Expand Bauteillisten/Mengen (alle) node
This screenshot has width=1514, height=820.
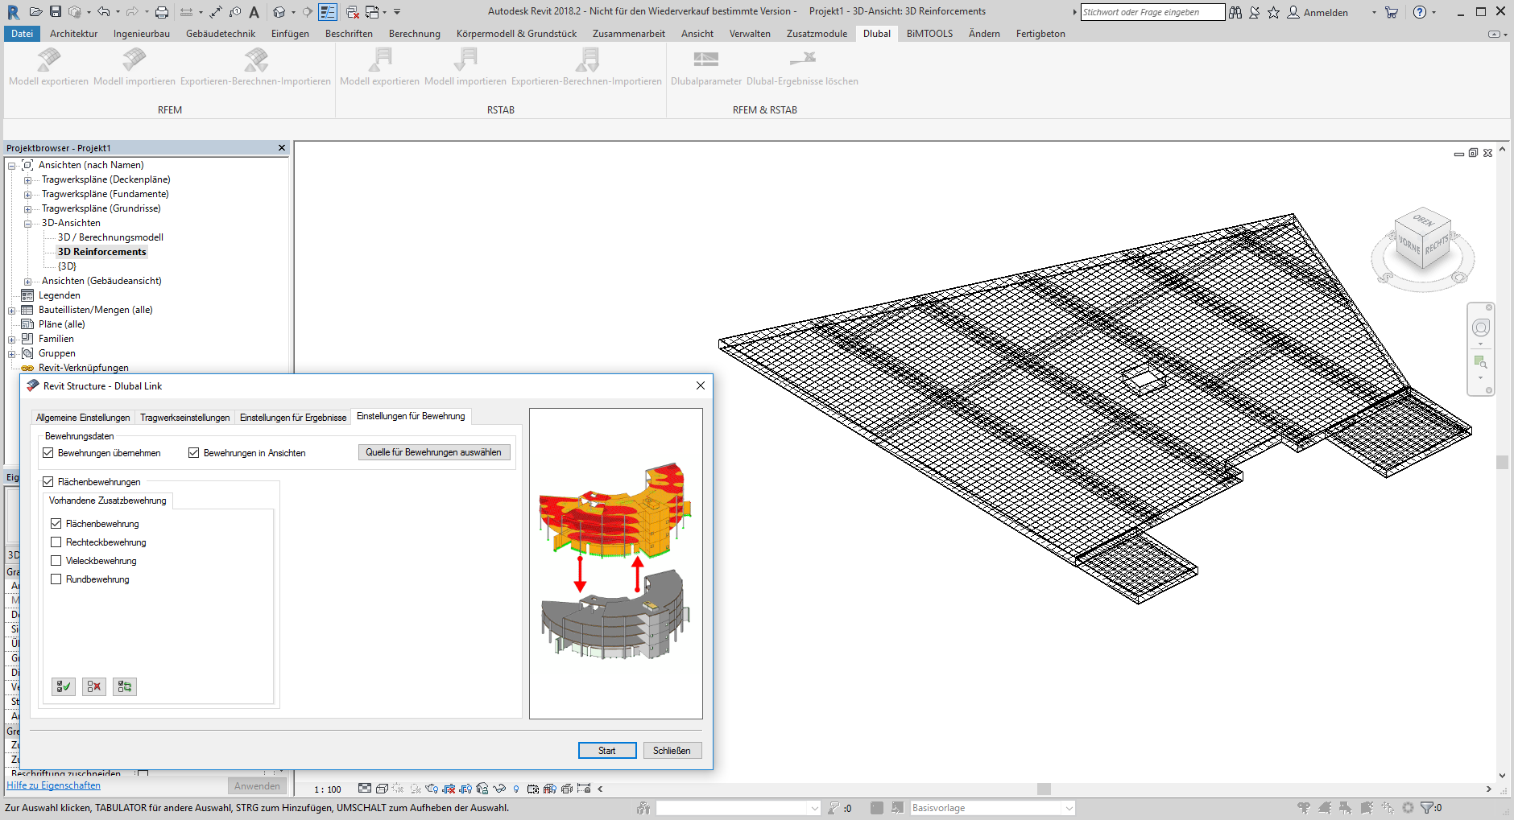click(x=12, y=311)
